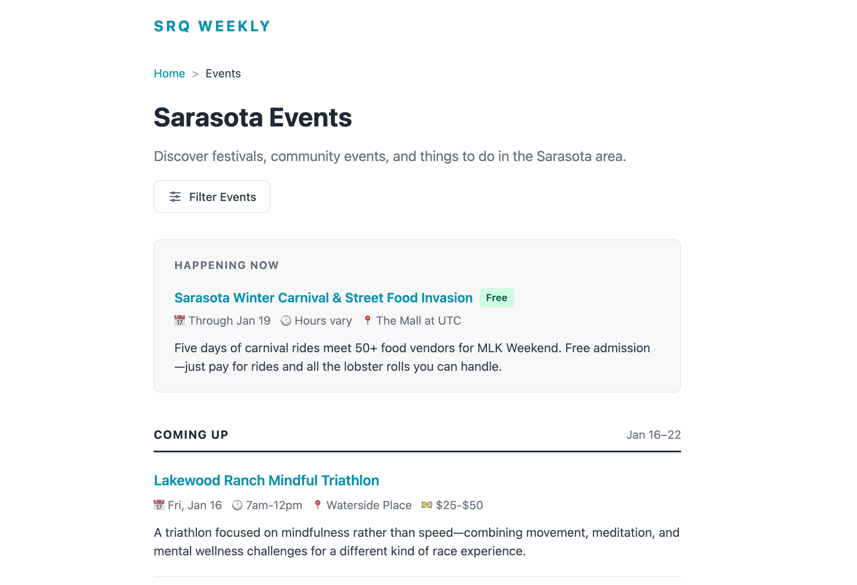Viewport: 857px width, 585px height.
Task: Click the pin icon for Waterside Place
Action: tap(318, 505)
